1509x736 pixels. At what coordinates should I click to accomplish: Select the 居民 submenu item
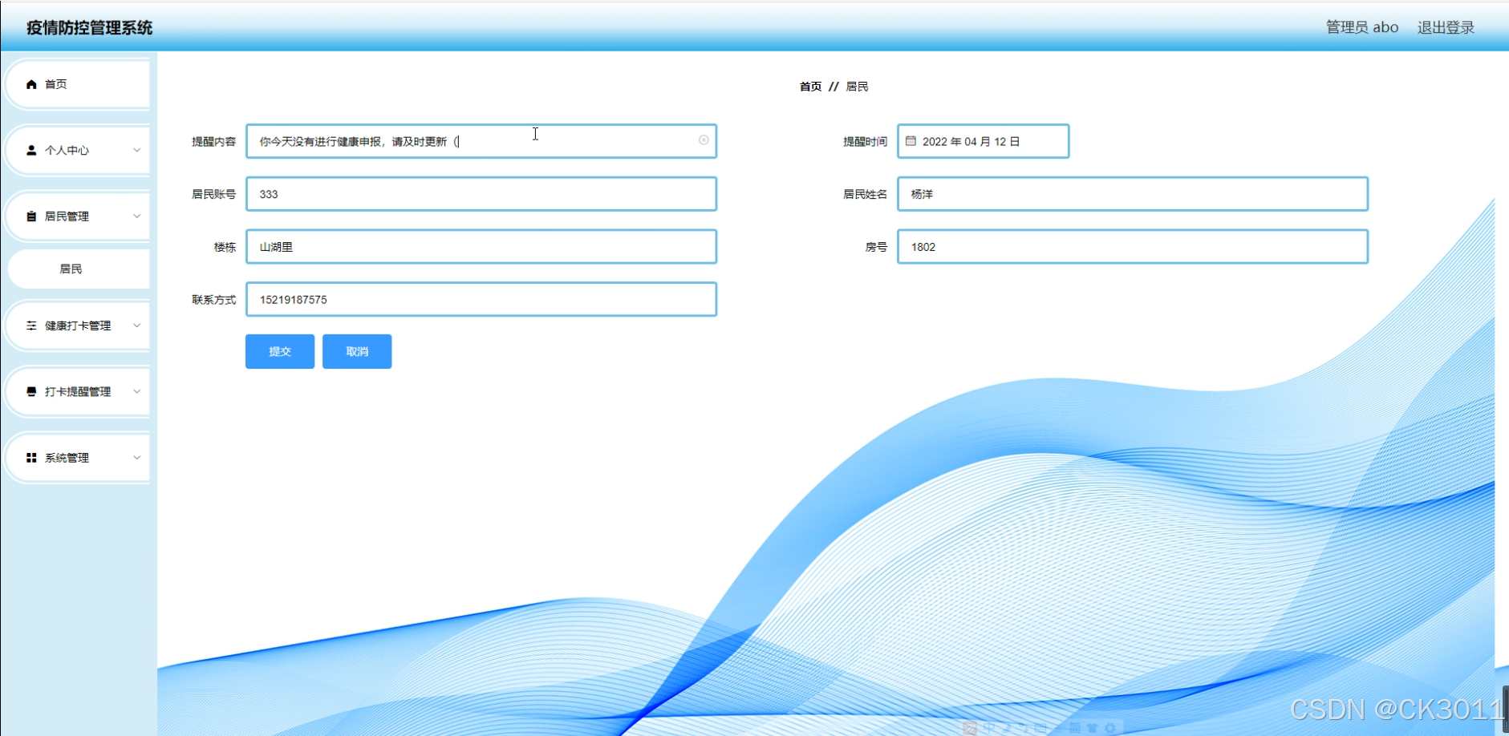coord(78,269)
